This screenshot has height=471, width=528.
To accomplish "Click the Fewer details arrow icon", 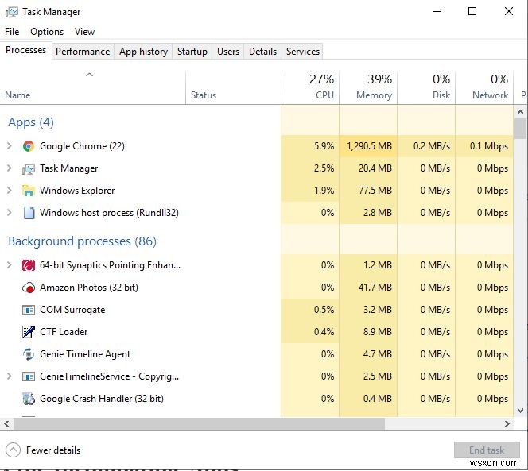I will [x=14, y=450].
